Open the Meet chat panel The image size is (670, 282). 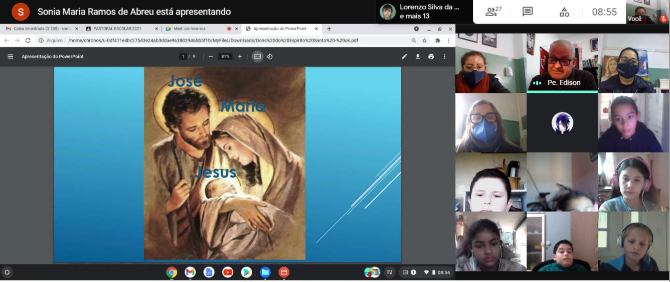click(527, 12)
